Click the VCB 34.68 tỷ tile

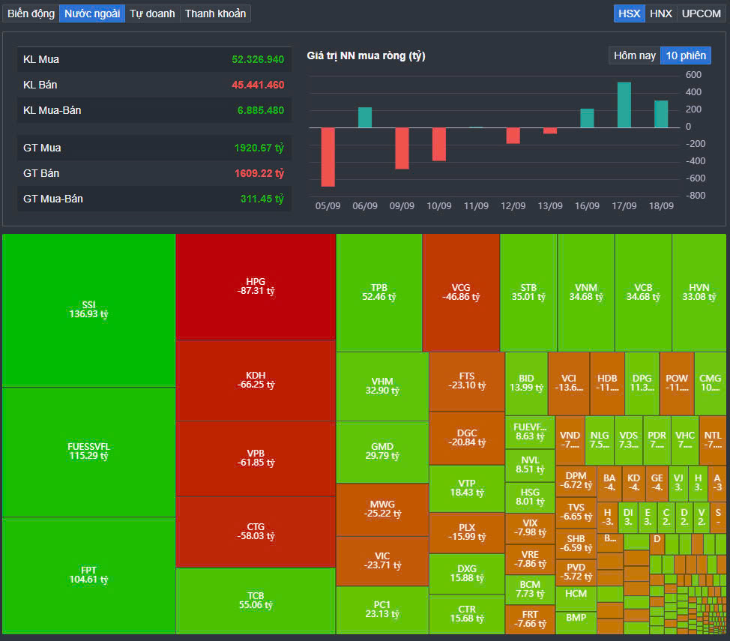pos(643,292)
